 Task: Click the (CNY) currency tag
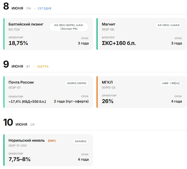[x=52, y=141]
